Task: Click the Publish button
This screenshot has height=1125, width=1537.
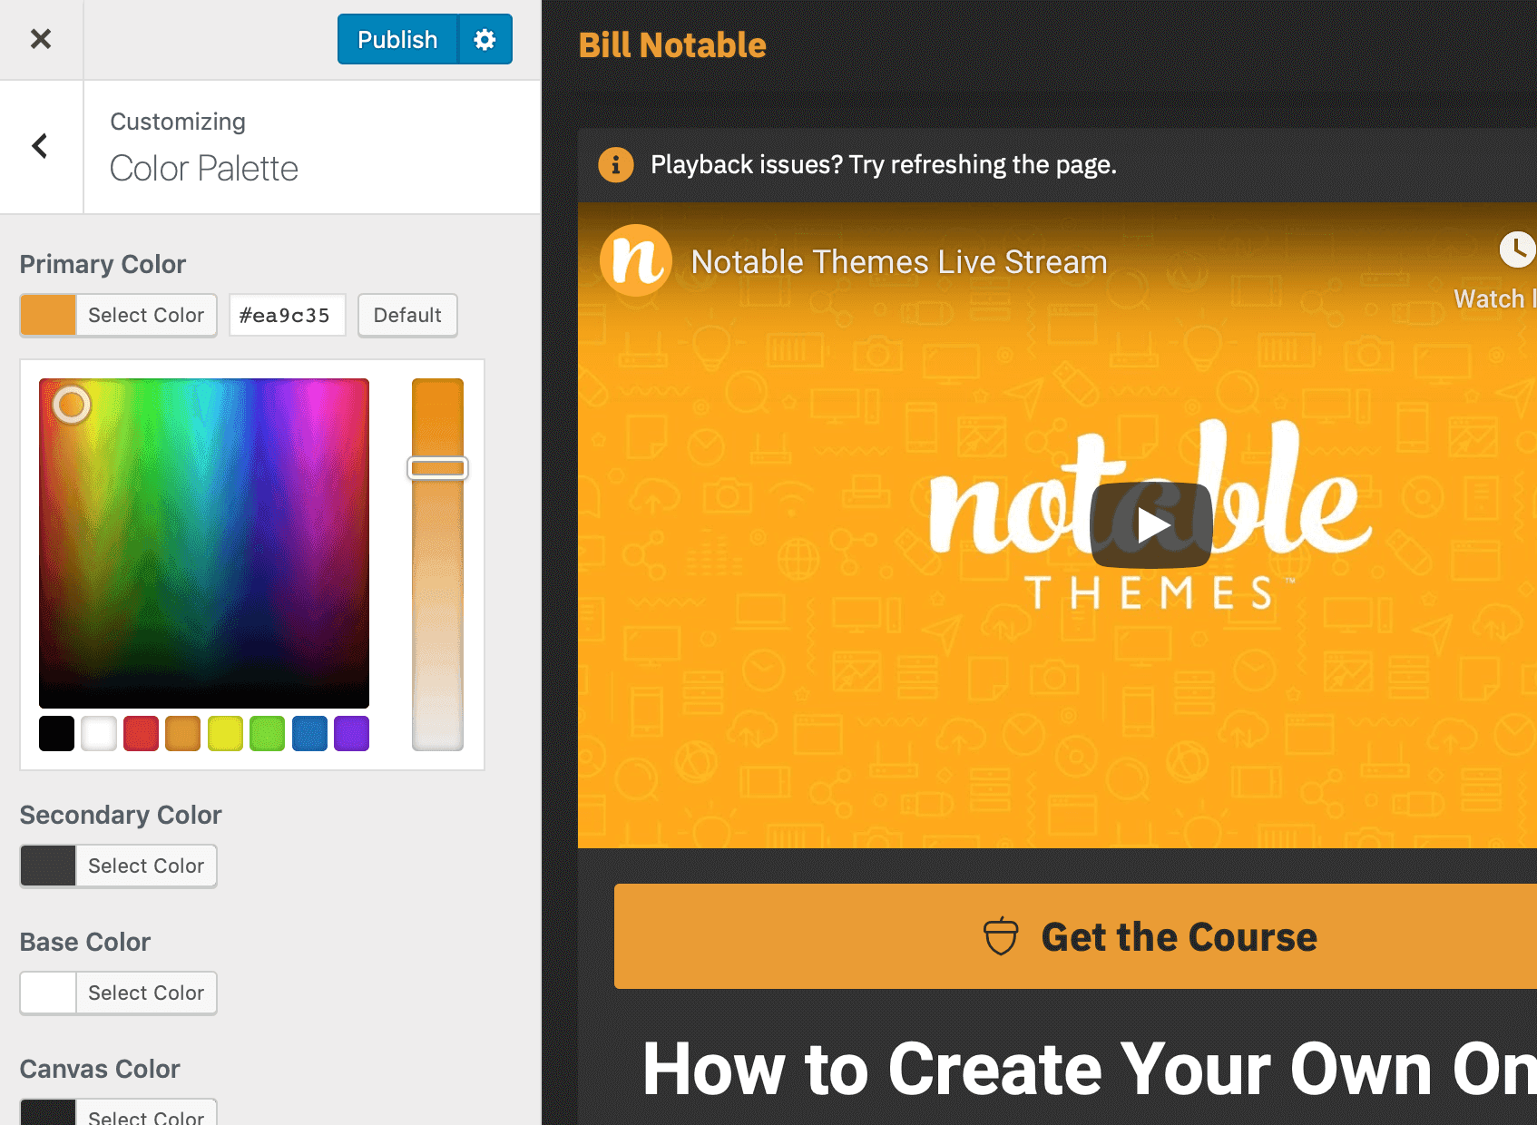Action: click(396, 39)
